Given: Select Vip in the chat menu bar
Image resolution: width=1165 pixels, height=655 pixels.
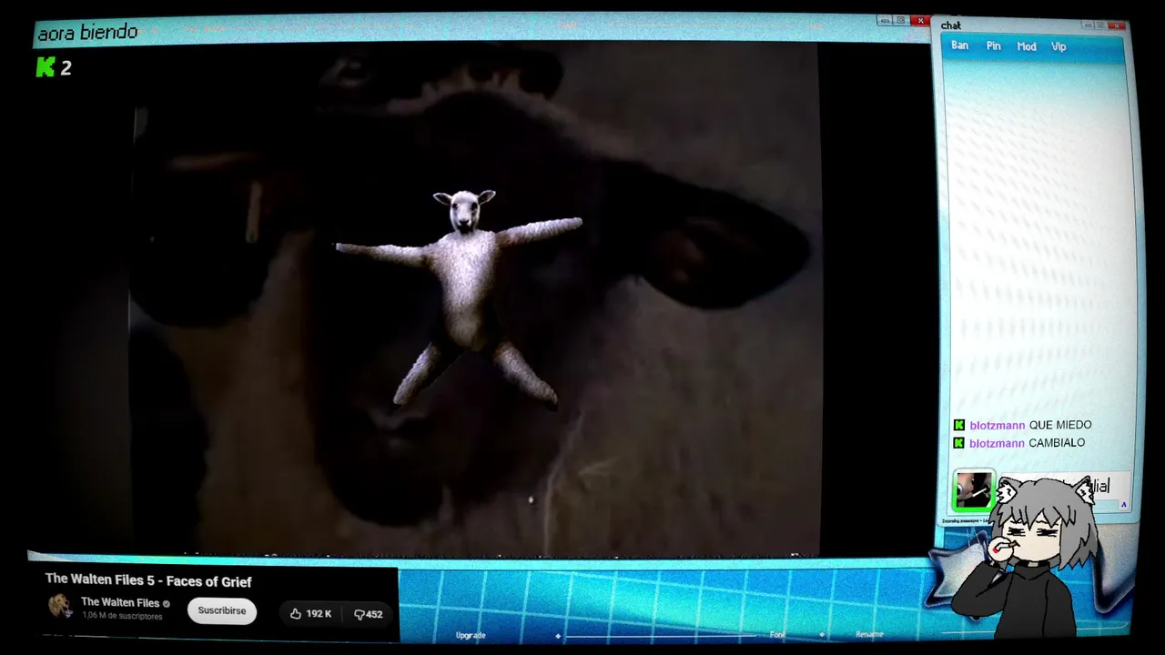Looking at the screenshot, I should 1059,46.
